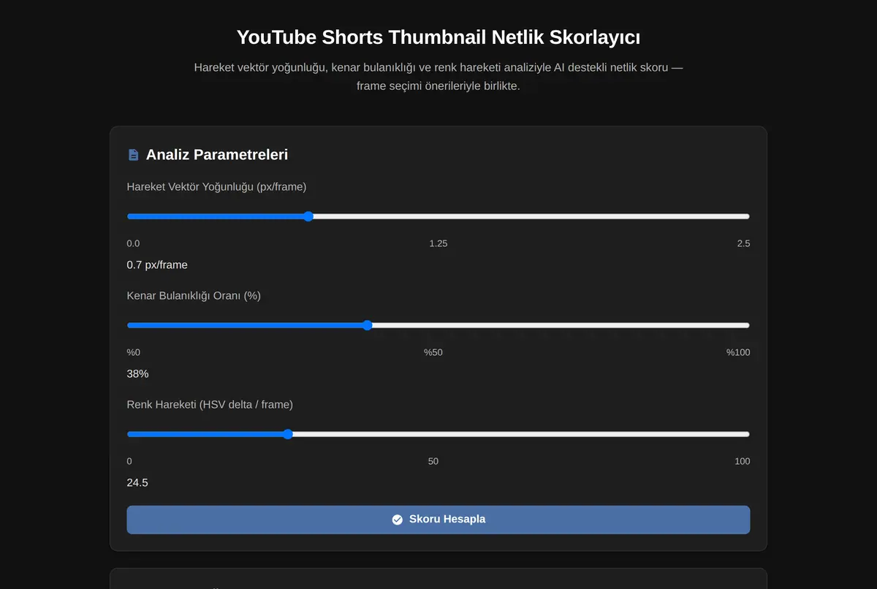Click the %50 tick label under blur slider
Image resolution: width=877 pixels, height=589 pixels.
(433, 352)
